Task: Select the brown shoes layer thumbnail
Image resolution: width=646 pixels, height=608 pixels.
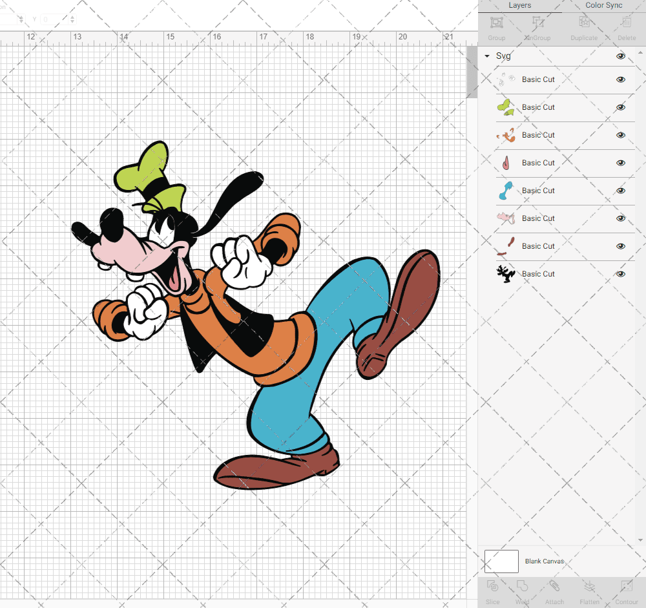Action: pos(506,246)
